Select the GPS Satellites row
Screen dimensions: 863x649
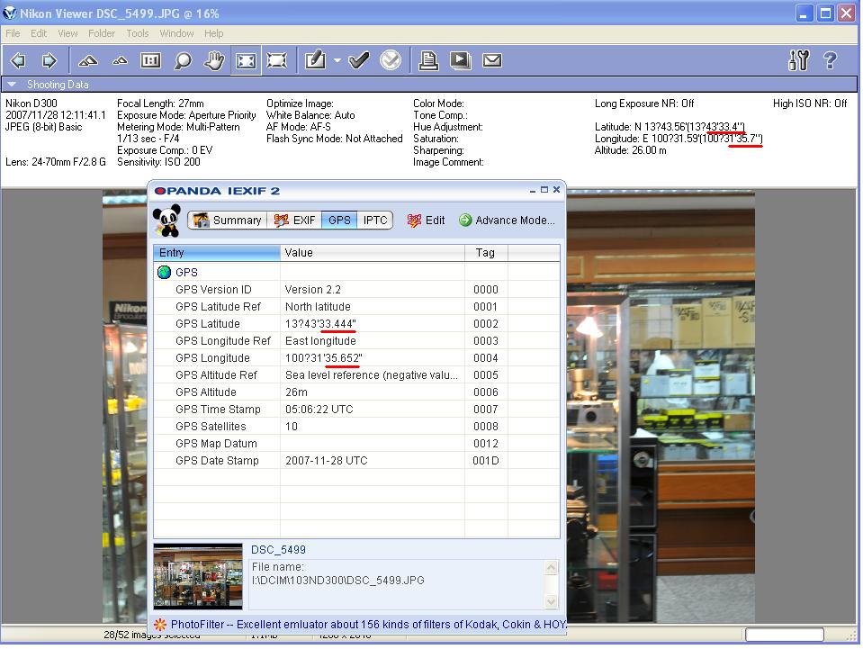click(356, 426)
